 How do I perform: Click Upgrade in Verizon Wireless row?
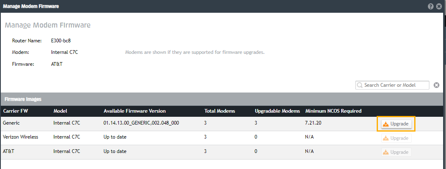[396, 138]
